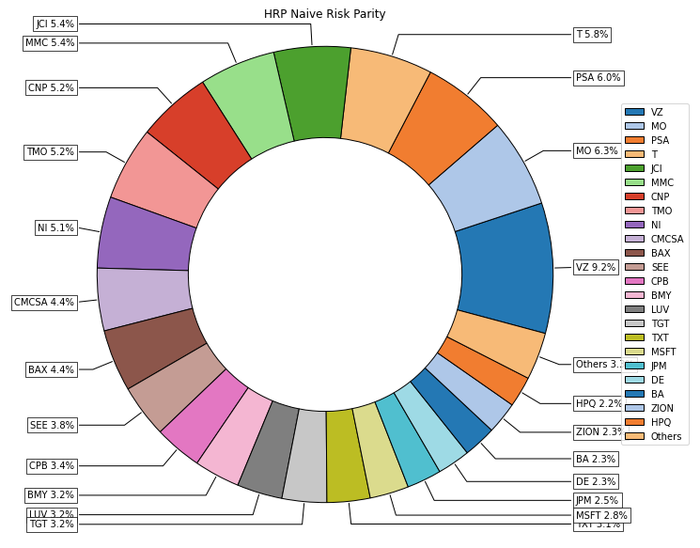Click the JPM 2.5% callout label
700x548 pixels.
[x=598, y=500]
